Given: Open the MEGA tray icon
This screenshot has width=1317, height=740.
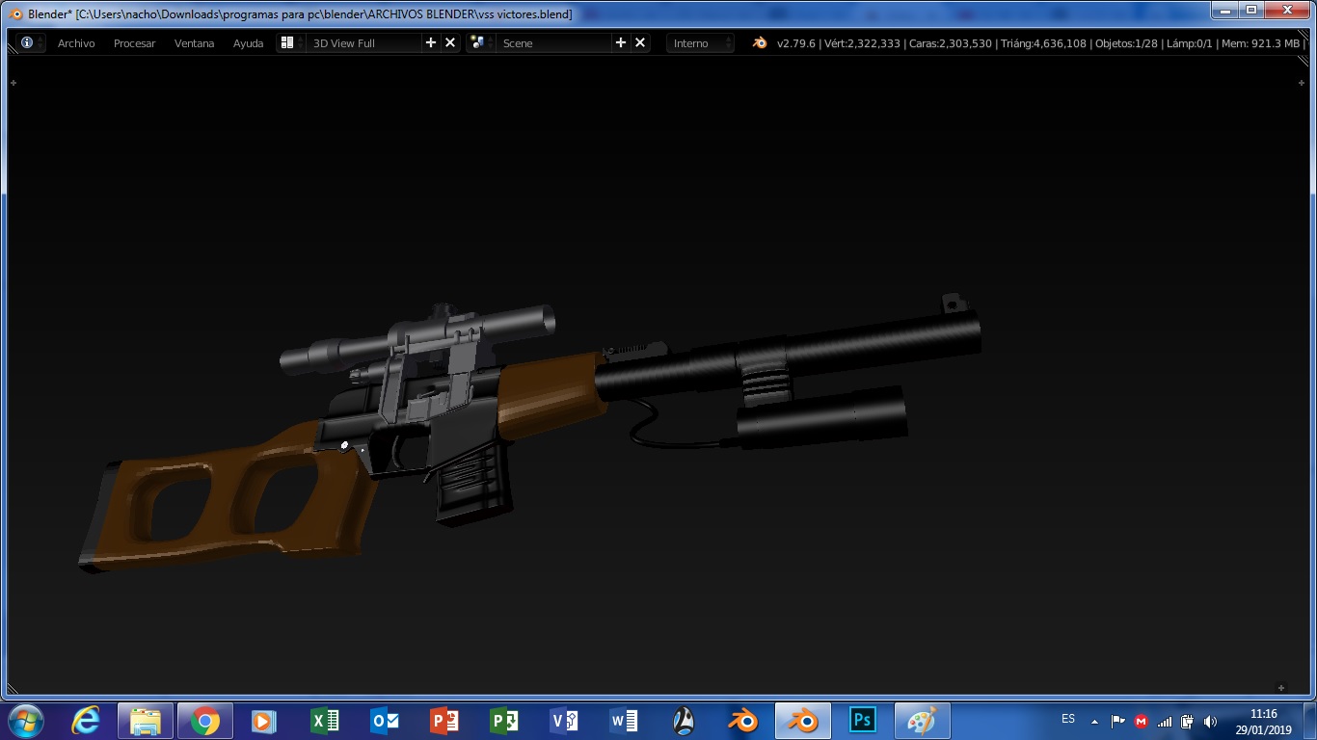Looking at the screenshot, I should tap(1142, 721).
